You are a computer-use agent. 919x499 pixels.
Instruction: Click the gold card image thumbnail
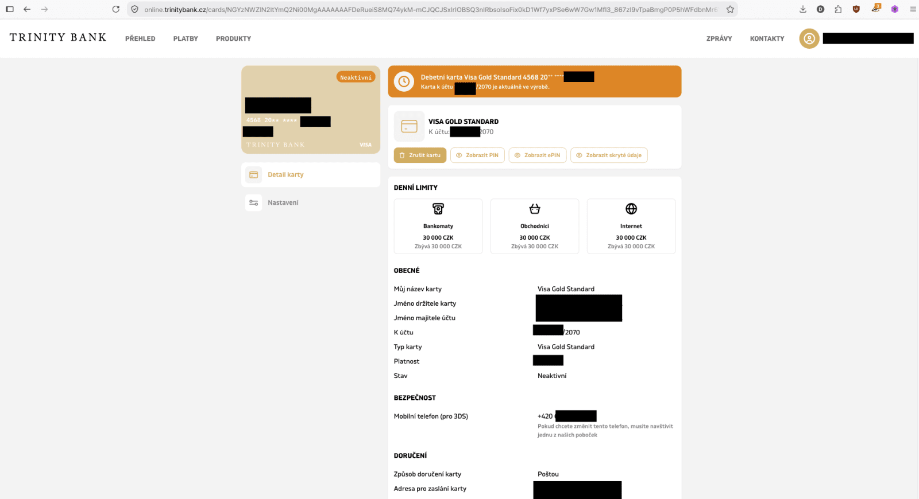click(x=311, y=110)
